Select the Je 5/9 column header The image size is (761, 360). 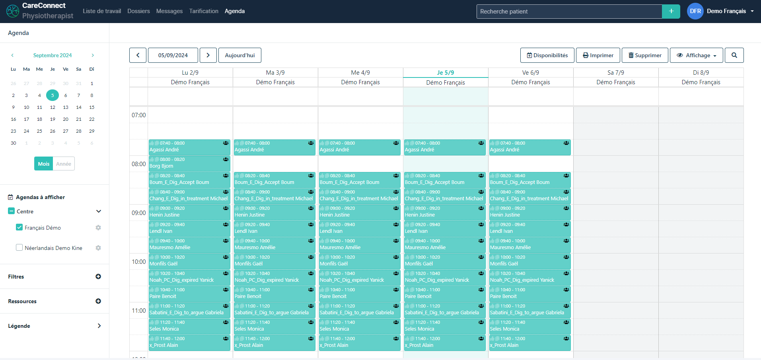pyautogui.click(x=446, y=73)
